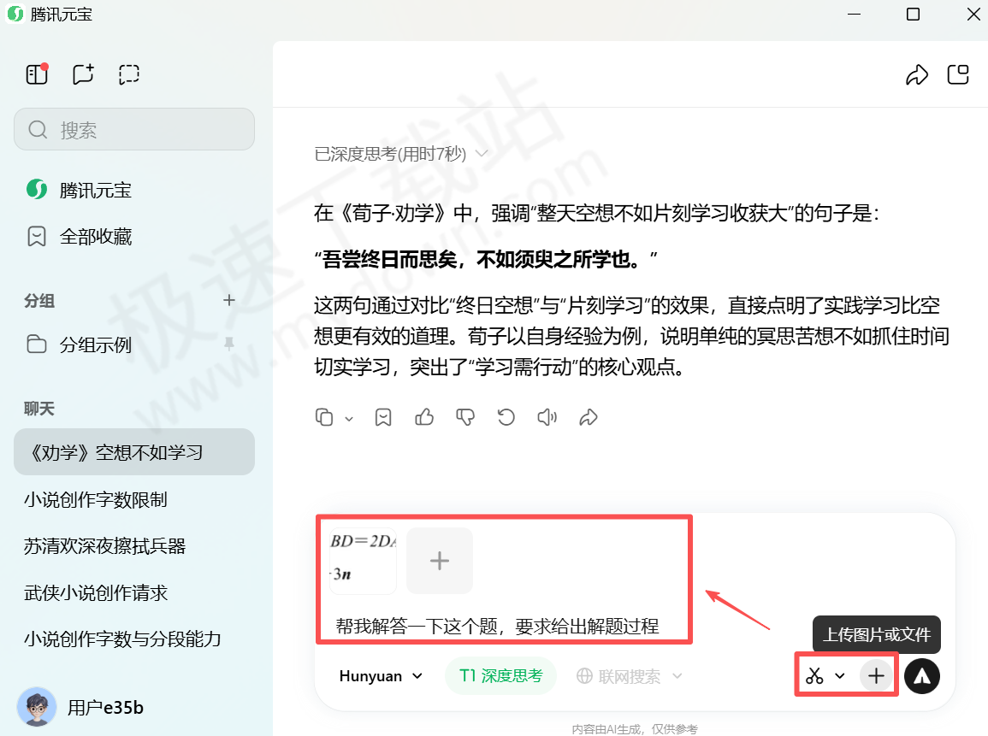Share the AI response

coord(588,417)
